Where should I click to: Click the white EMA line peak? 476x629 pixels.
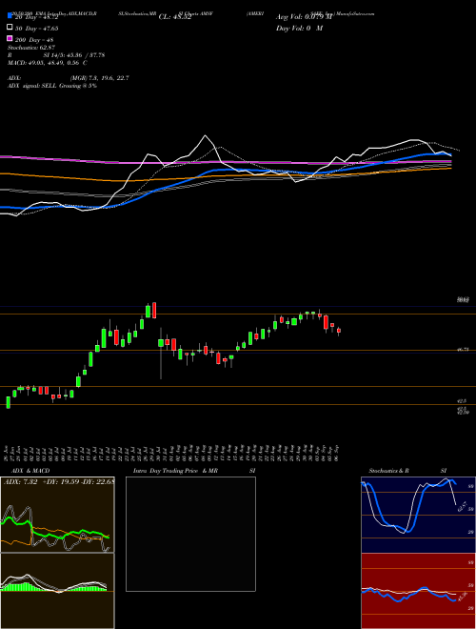[x=206, y=135]
